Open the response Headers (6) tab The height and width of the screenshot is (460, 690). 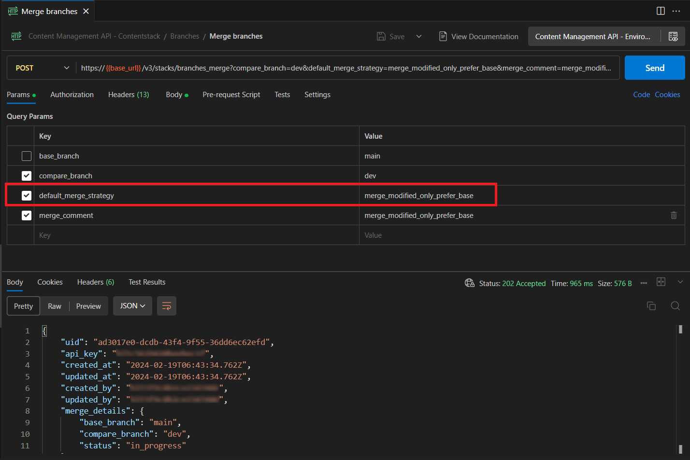pos(96,282)
